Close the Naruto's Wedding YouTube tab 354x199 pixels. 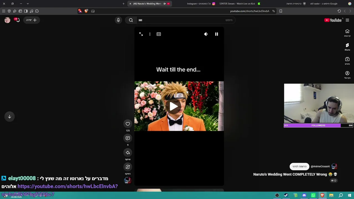tap(130, 4)
